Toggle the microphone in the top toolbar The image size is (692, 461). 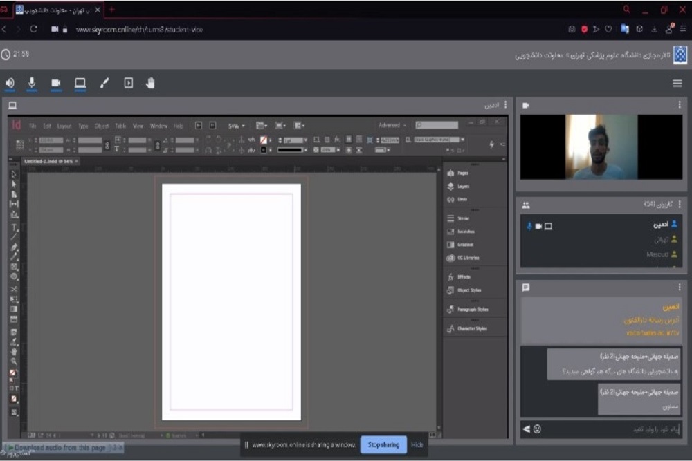[32, 84]
